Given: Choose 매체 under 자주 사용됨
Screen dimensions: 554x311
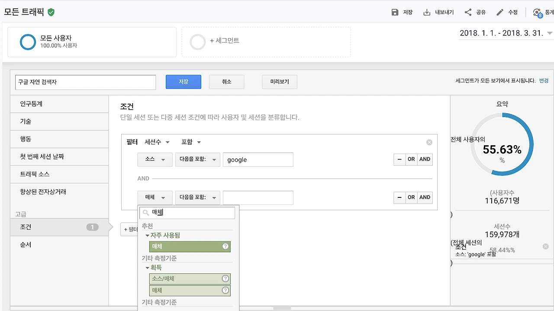Looking at the screenshot, I should [190, 246].
